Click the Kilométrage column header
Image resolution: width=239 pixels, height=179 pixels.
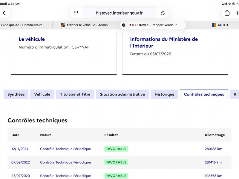click(215, 135)
